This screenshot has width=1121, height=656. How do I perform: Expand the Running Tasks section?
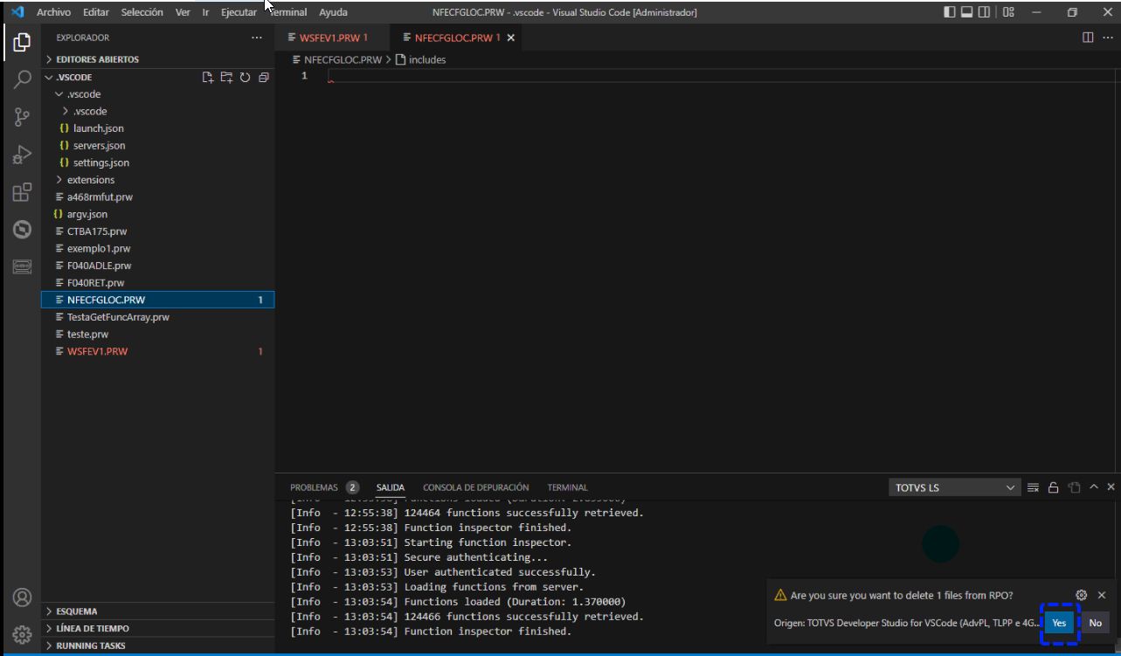158,646
